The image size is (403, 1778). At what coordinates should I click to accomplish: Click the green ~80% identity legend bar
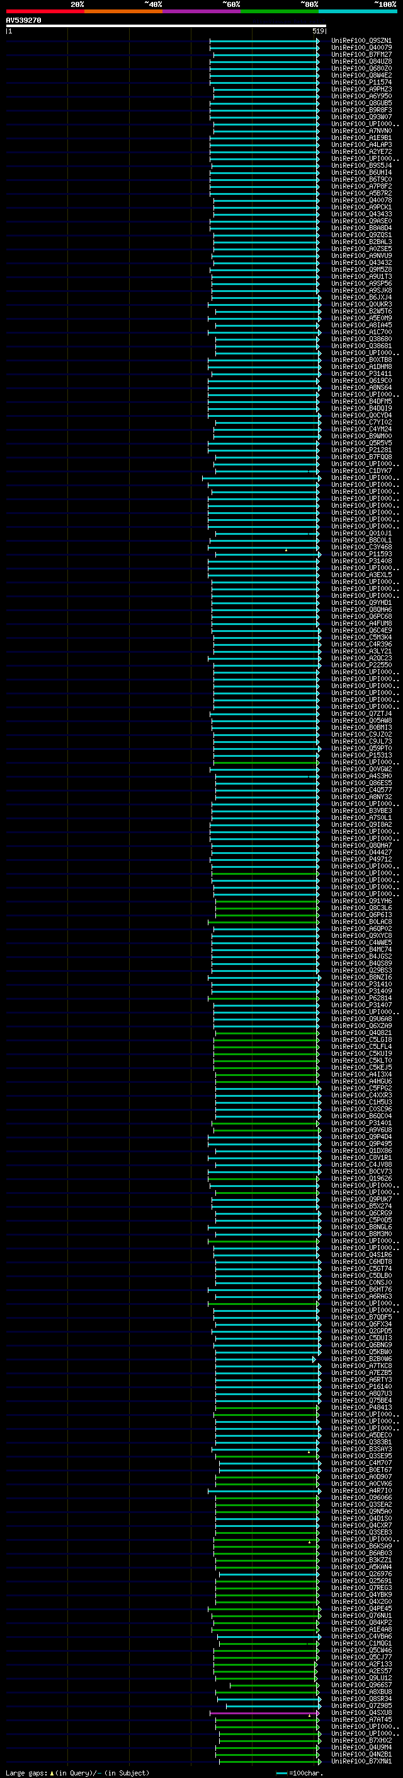tap(279, 11)
